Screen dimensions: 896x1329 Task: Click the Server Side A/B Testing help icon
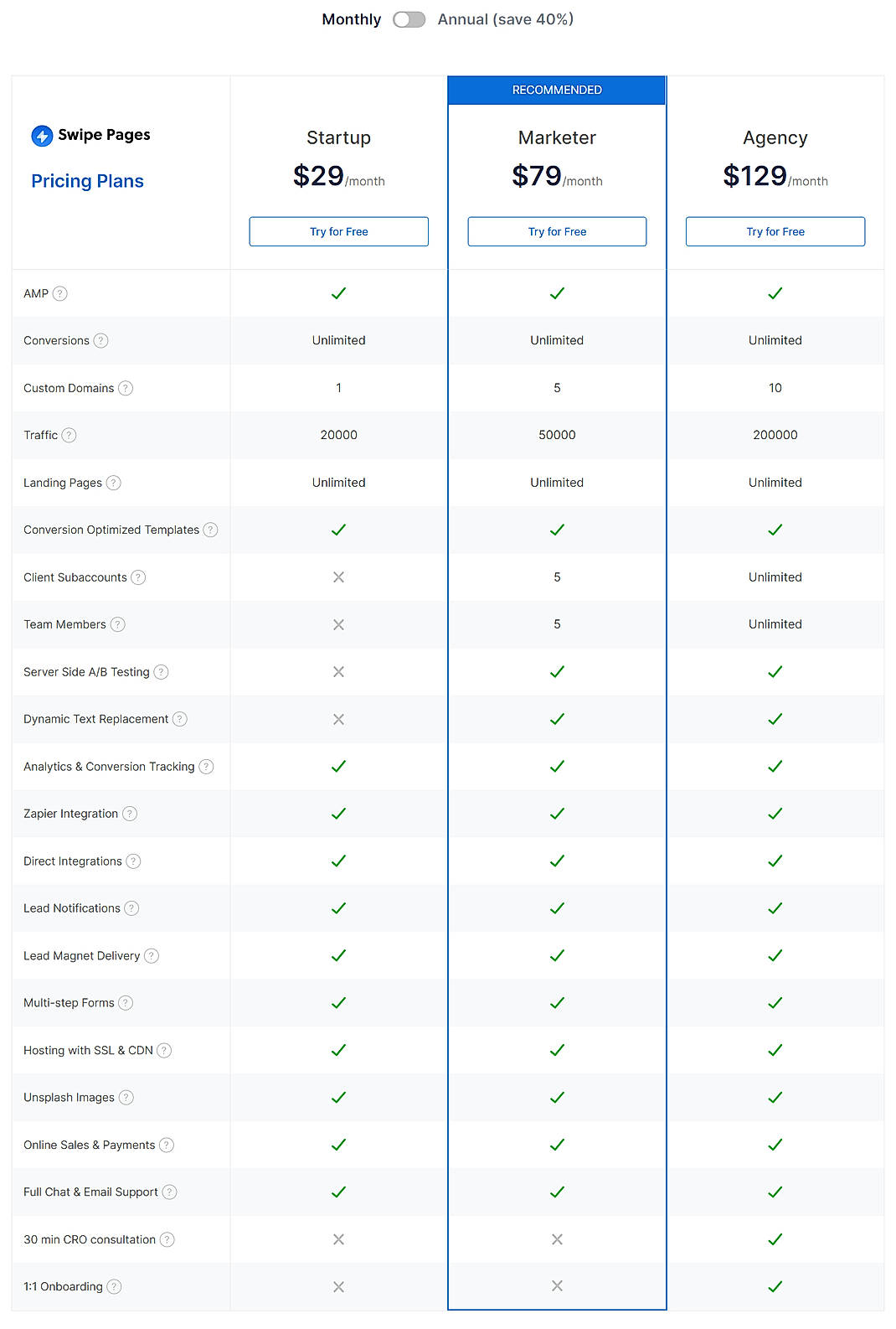point(162,671)
